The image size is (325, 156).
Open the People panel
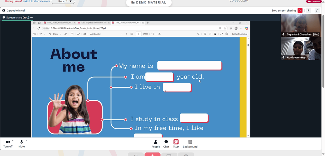(156, 144)
